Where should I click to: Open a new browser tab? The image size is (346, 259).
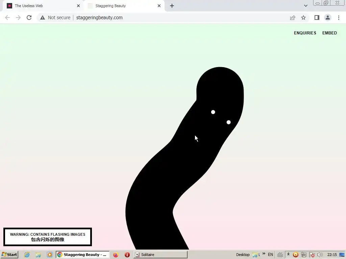click(172, 6)
